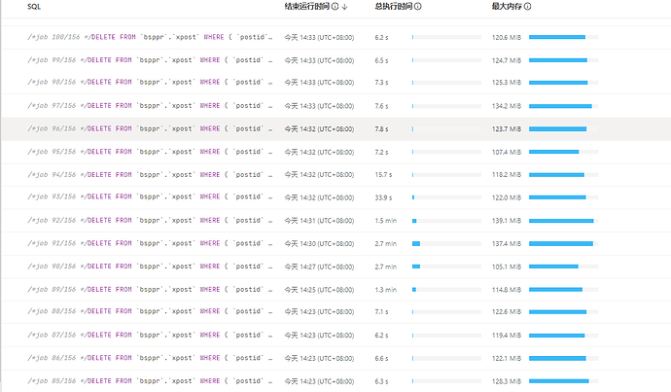
Task: Click the 33.9 s execution time value
Action: tap(384, 197)
